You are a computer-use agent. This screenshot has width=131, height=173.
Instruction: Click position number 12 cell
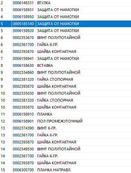(x=6, y=121)
